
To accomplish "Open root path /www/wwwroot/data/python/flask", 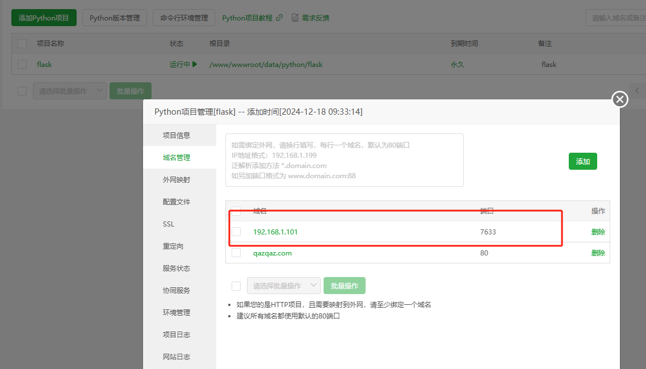I will 266,64.
